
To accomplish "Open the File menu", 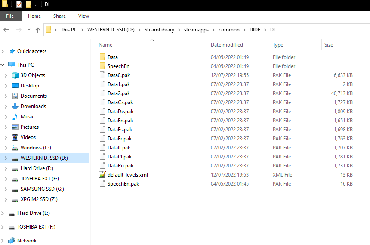I will (x=10, y=16).
